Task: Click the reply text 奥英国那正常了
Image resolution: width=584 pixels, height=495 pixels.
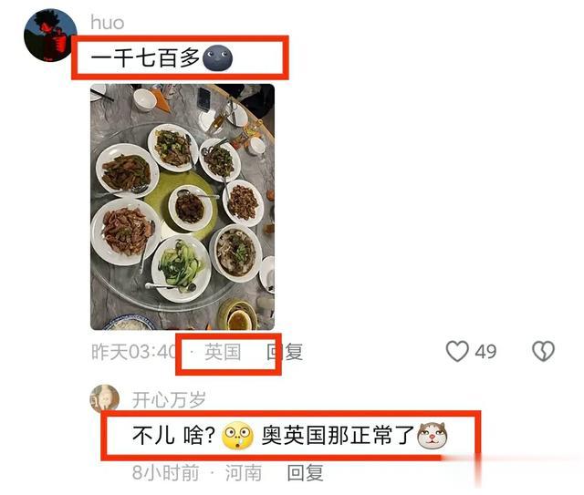Action: click(x=338, y=435)
